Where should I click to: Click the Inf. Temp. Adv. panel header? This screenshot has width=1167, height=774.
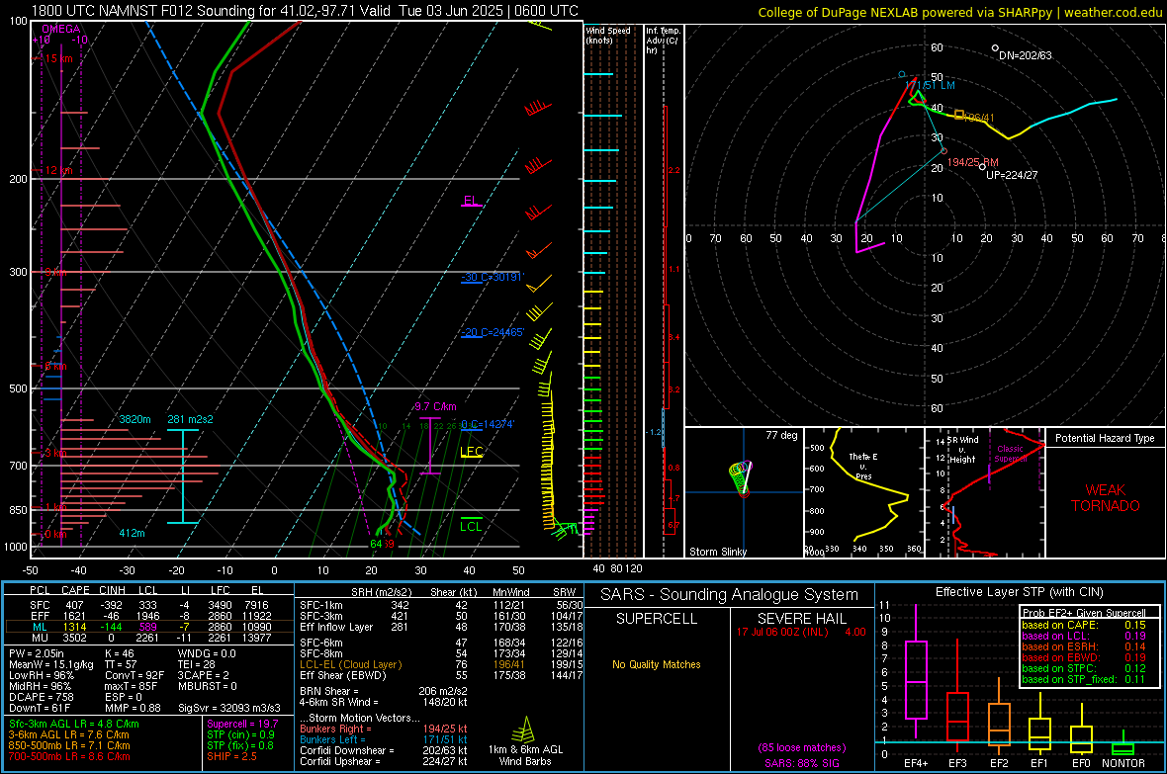[664, 41]
